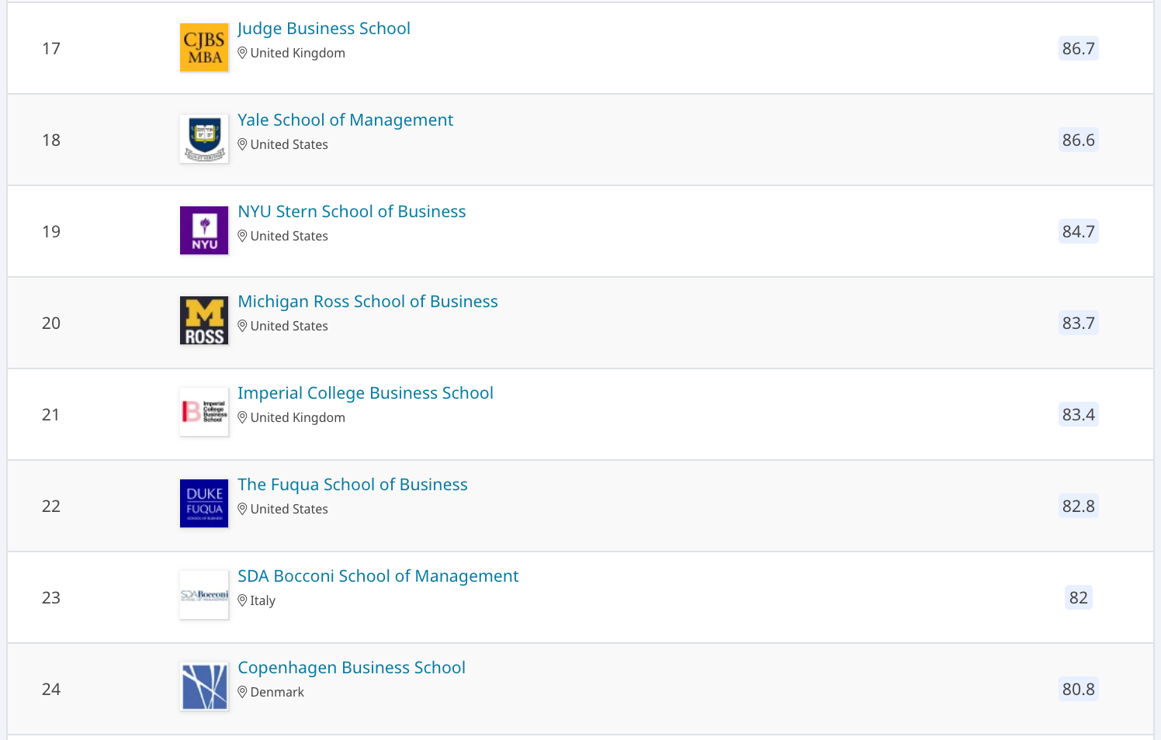Click rank number 22

coord(51,507)
